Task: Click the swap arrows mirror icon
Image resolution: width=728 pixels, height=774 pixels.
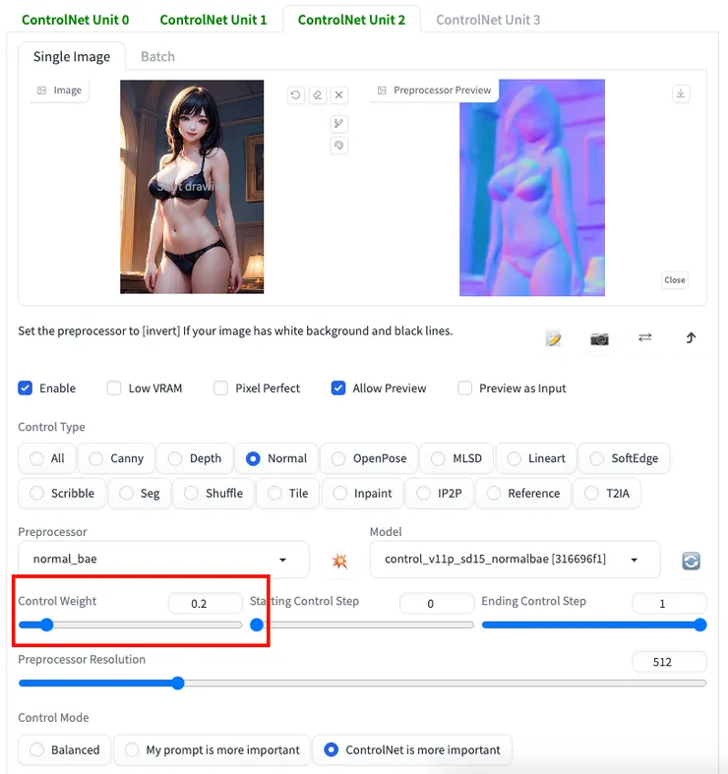Action: tap(645, 337)
